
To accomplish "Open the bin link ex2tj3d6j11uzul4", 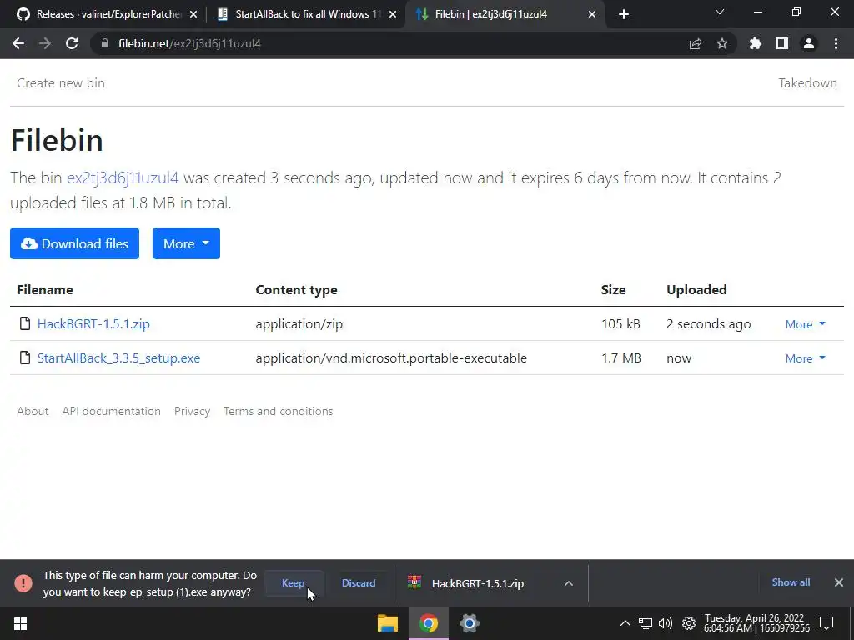I will coord(123,178).
